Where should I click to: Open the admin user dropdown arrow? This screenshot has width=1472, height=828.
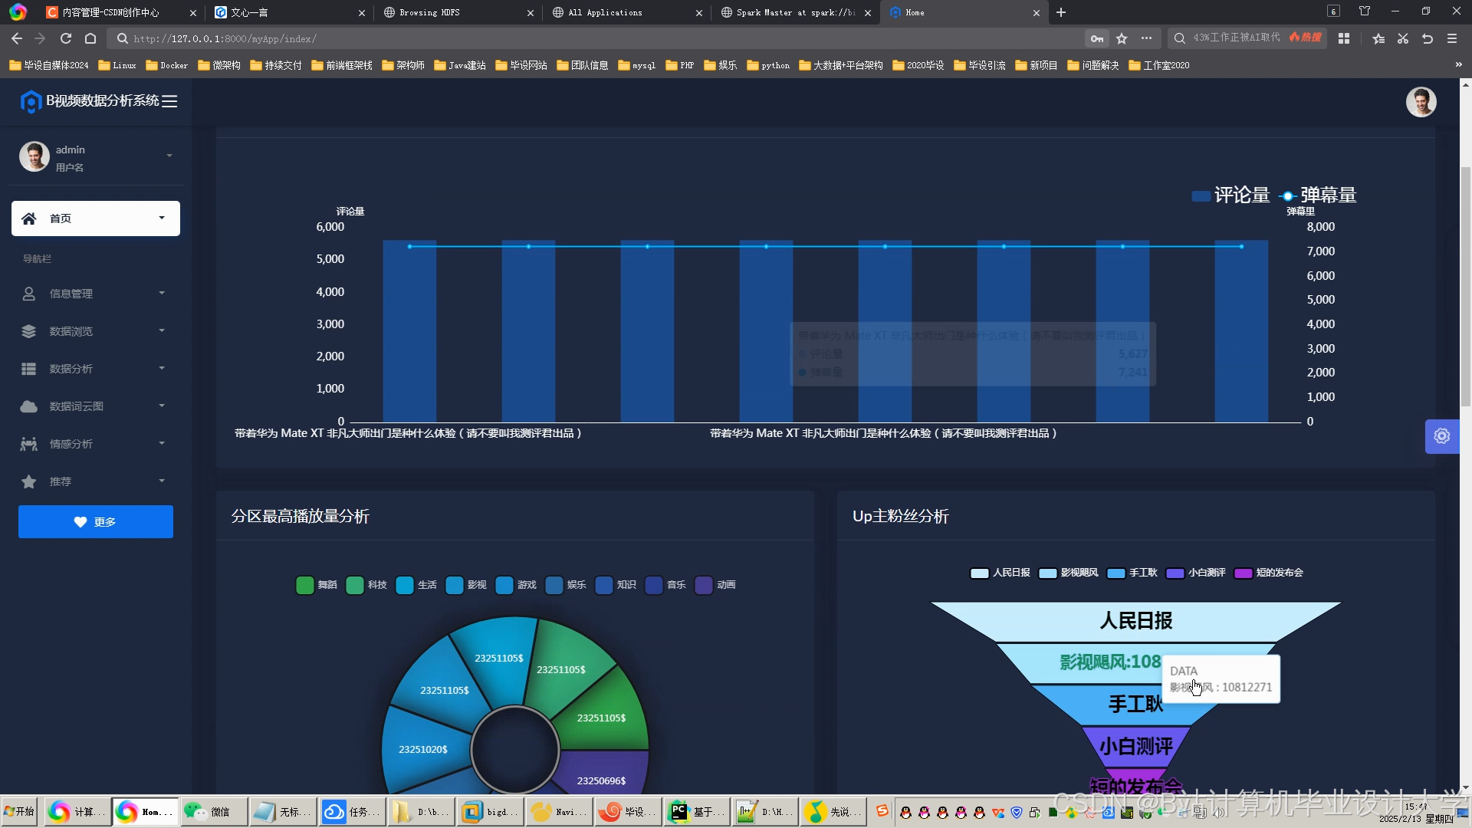pyautogui.click(x=169, y=156)
